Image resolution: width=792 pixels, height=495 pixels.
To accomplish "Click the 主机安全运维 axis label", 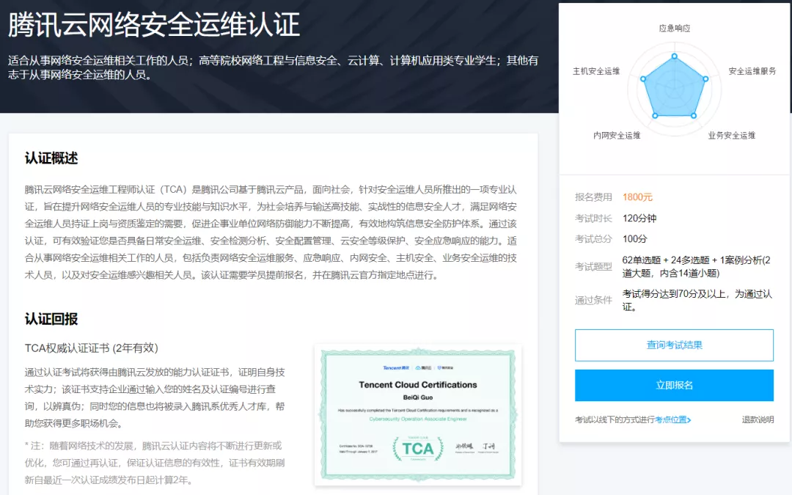I will point(596,71).
